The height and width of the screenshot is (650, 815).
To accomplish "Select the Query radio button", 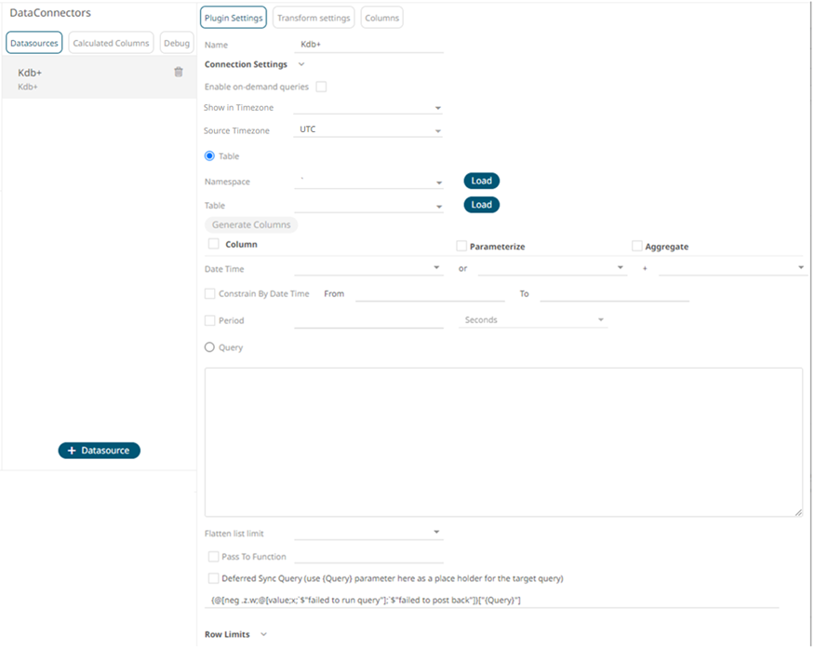I will pyautogui.click(x=209, y=347).
